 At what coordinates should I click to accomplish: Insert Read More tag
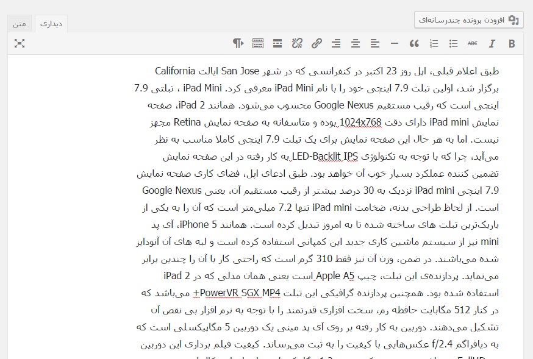(x=277, y=43)
